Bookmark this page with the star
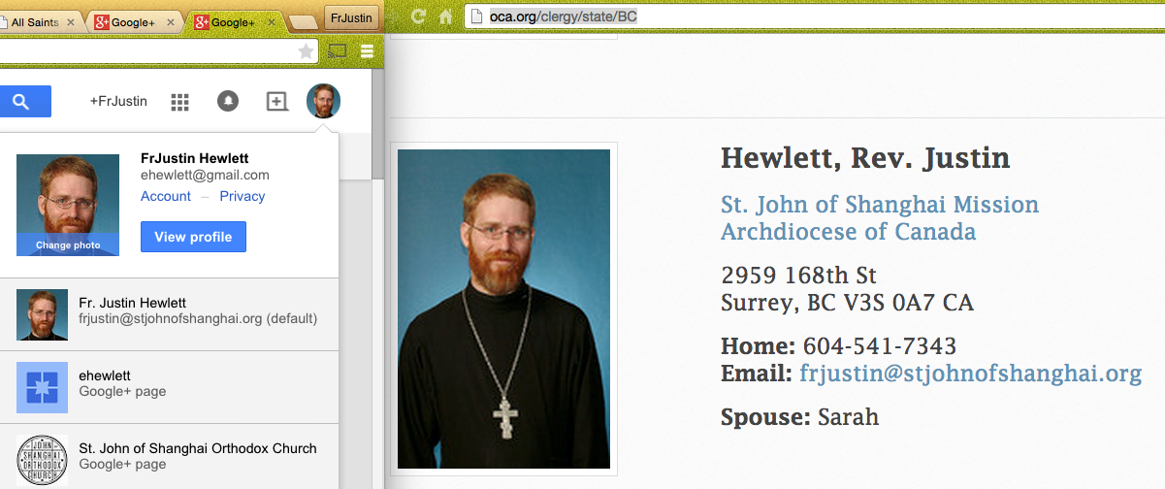 coord(306,51)
